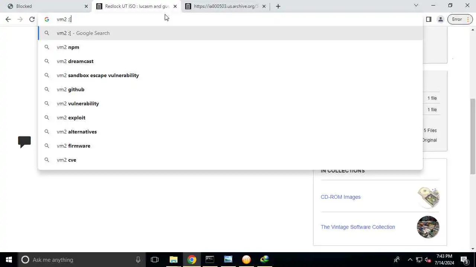476x267 pixels.
Task: Go back to the previous page
Action: [8, 19]
